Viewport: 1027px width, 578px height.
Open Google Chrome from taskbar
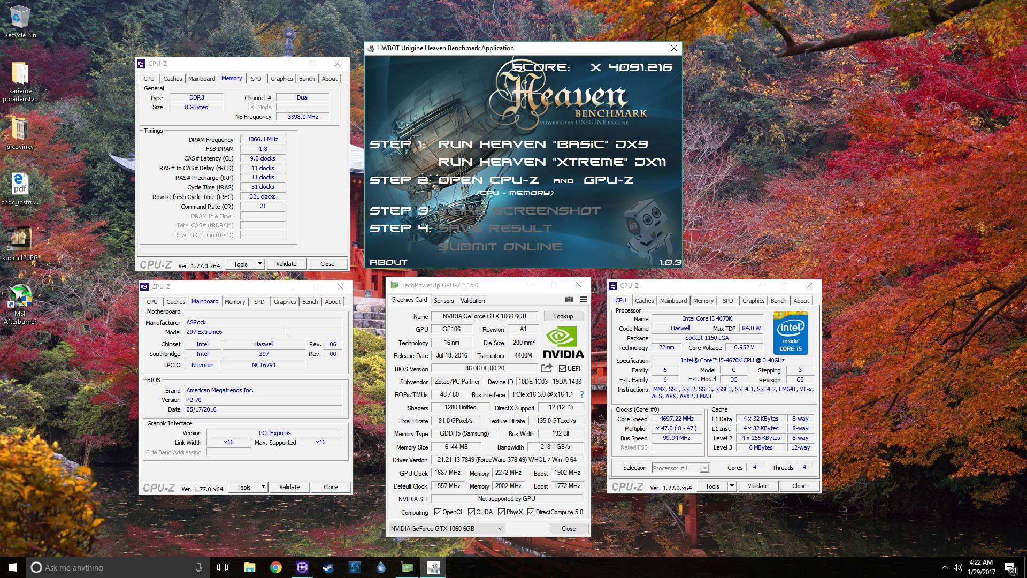coord(275,567)
